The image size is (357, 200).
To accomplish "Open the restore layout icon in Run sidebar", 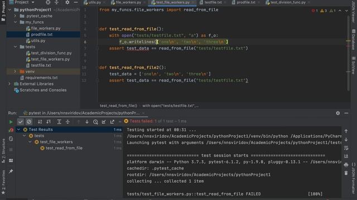I will [11, 161].
